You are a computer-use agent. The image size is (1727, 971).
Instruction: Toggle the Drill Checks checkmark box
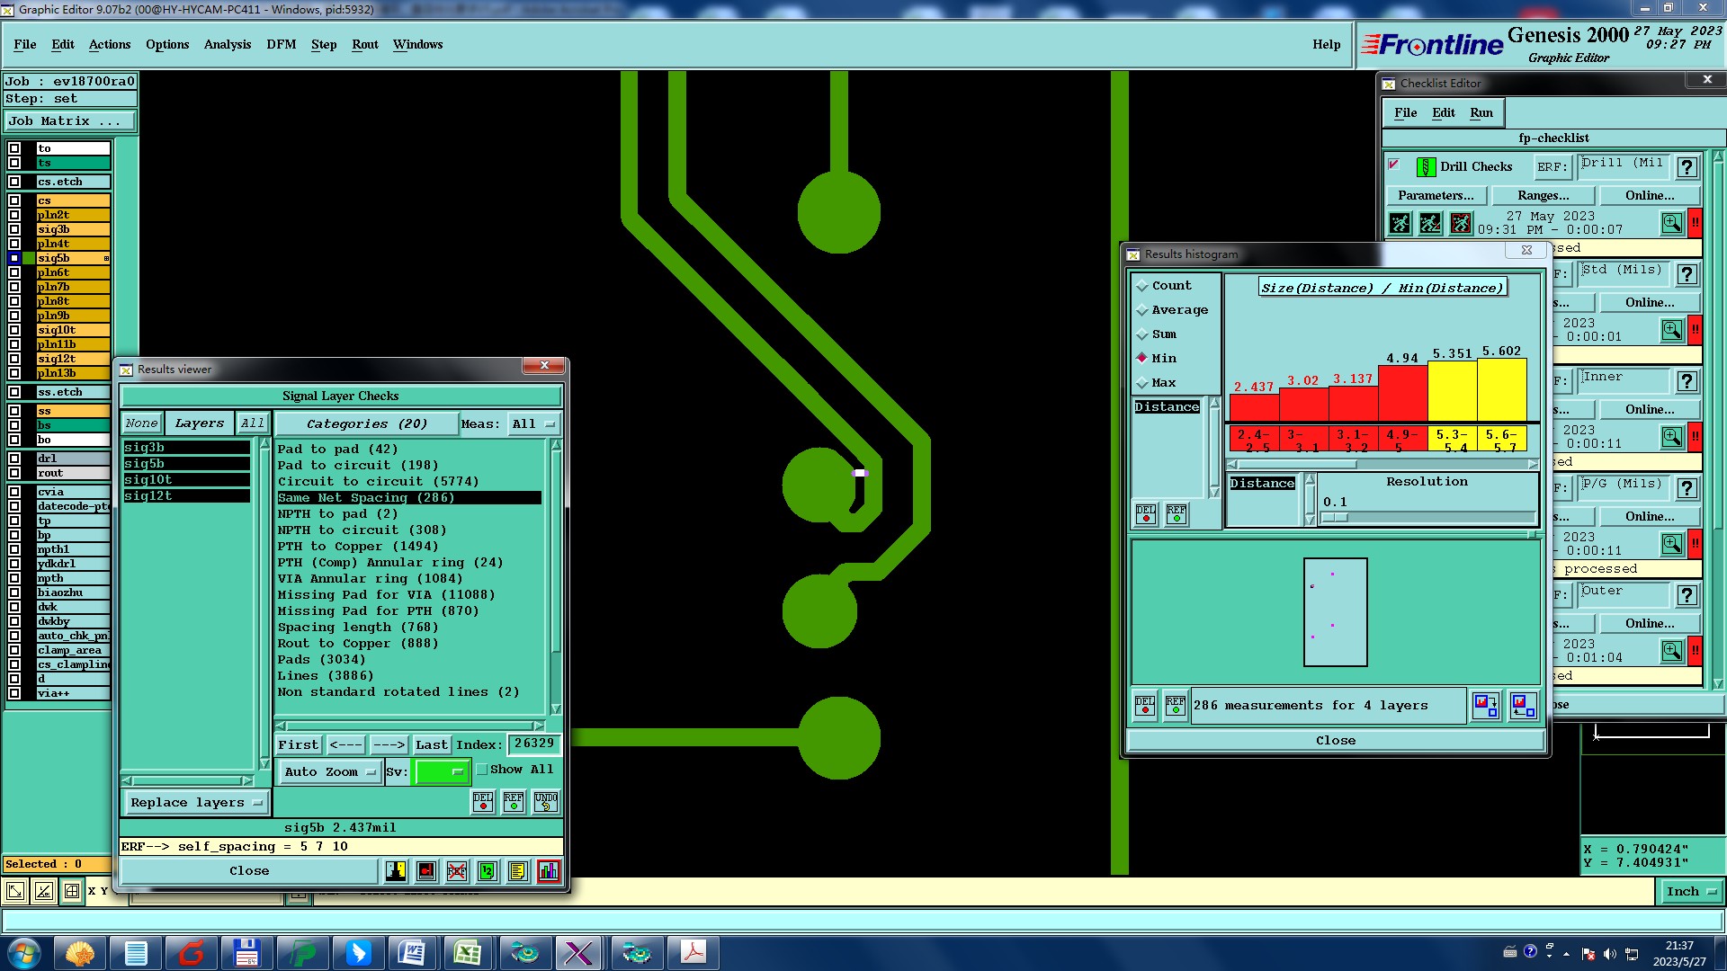(1394, 165)
